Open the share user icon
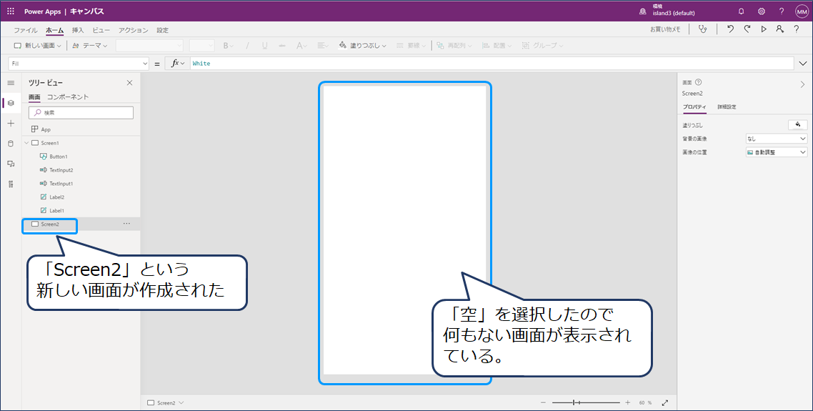Screen dimensions: 813x411 pos(779,29)
